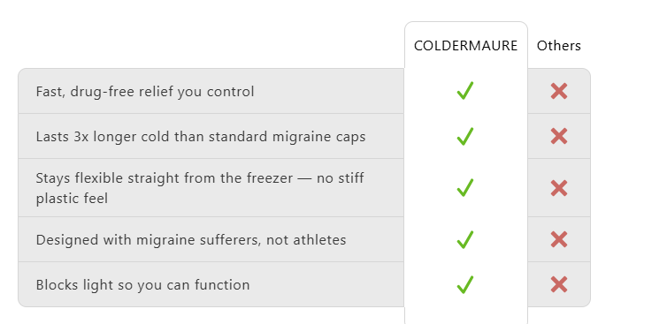
Task: Click red X for drug-free relief row
Action: 559,91
